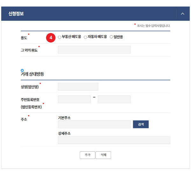The height and width of the screenshot is (172, 191).
Task: Select the 부동산 매도용 radio option
Action: [x=60, y=37]
